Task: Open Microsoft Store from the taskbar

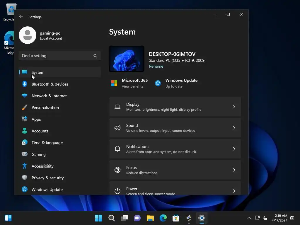Action: [176, 218]
